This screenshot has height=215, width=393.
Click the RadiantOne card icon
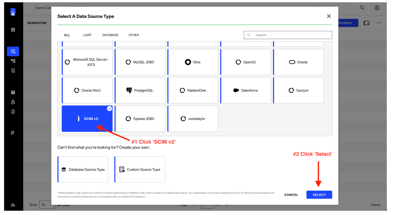(x=182, y=90)
